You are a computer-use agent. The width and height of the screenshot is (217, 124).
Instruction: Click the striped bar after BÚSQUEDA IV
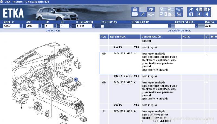coord(173,26)
